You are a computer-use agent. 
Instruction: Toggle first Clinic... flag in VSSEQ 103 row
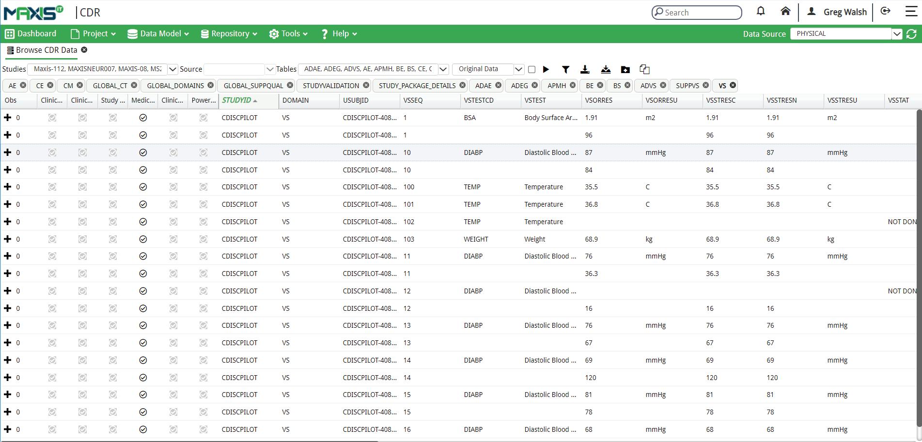click(x=52, y=239)
